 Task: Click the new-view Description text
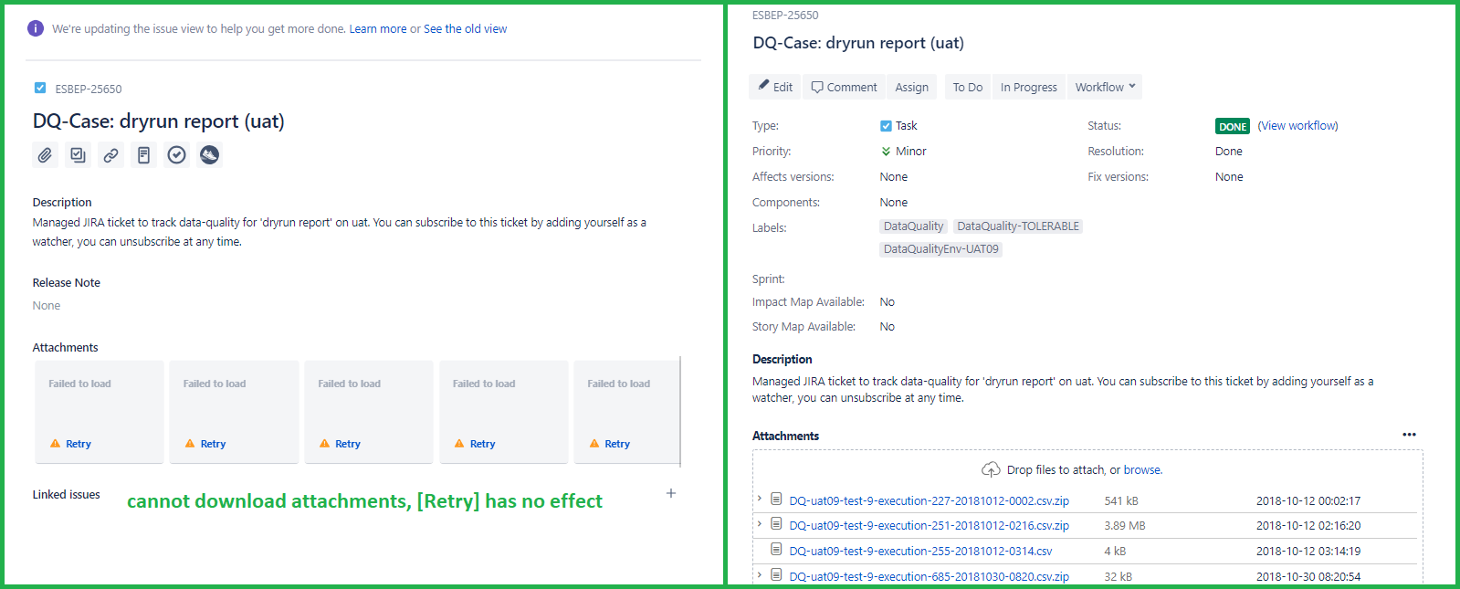(x=339, y=232)
